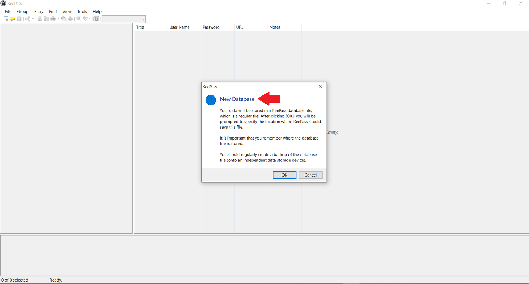Image resolution: width=529 pixels, height=284 pixels.
Task: Click the Copy User Name person icon
Action: pyautogui.click(x=40, y=19)
